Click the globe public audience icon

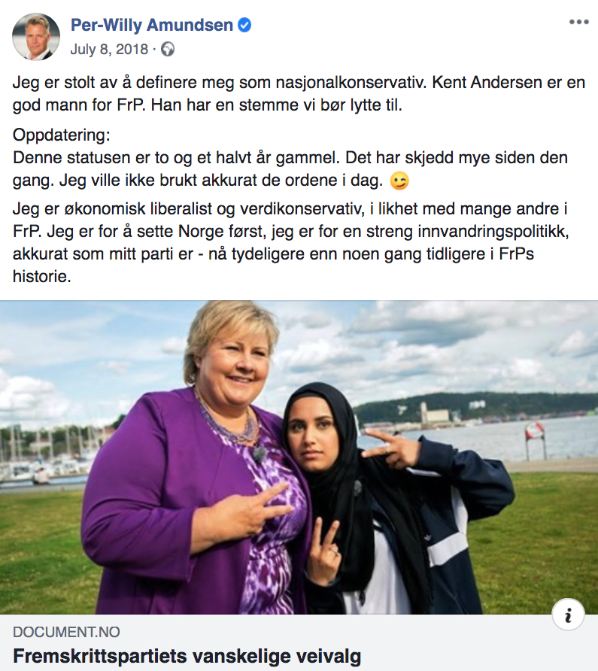point(168,50)
